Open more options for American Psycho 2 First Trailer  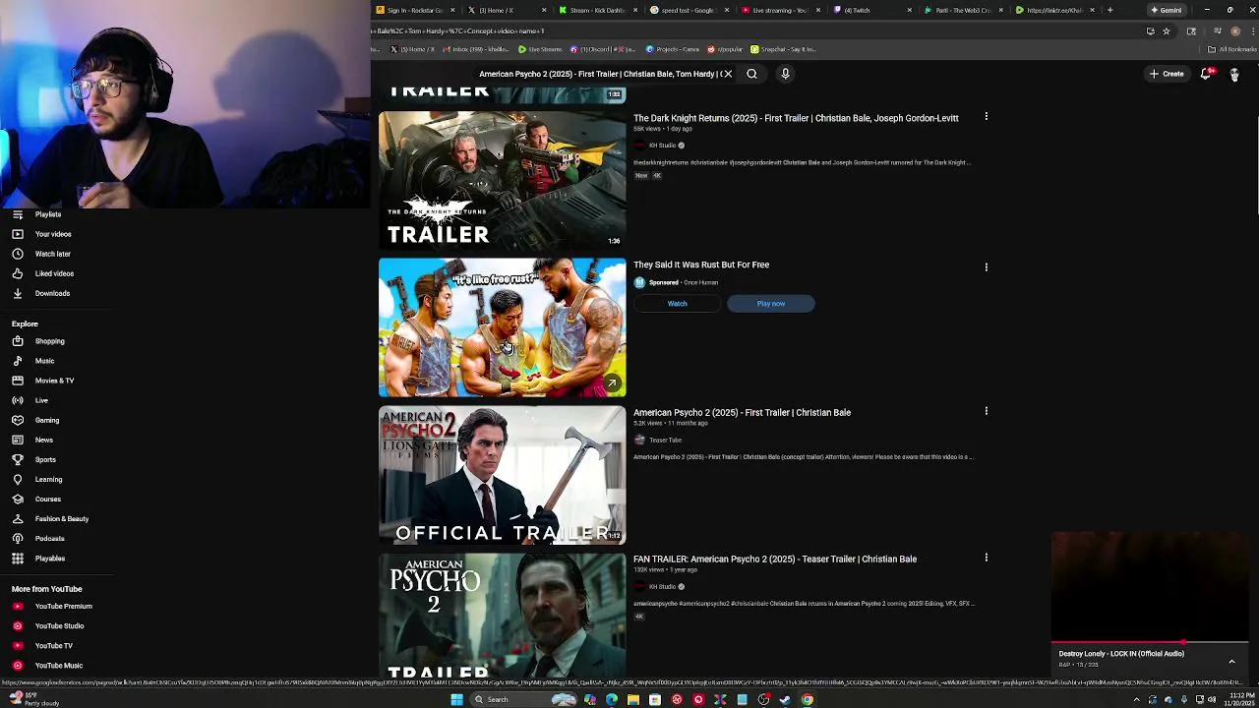point(986,411)
